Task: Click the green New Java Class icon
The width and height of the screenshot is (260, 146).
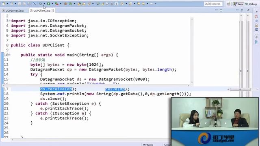Action: click(70, 4)
